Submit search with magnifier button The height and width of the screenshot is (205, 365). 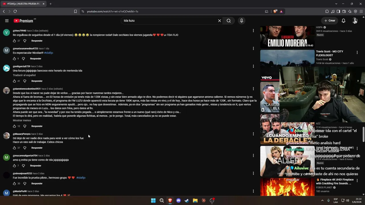coord(229,20)
